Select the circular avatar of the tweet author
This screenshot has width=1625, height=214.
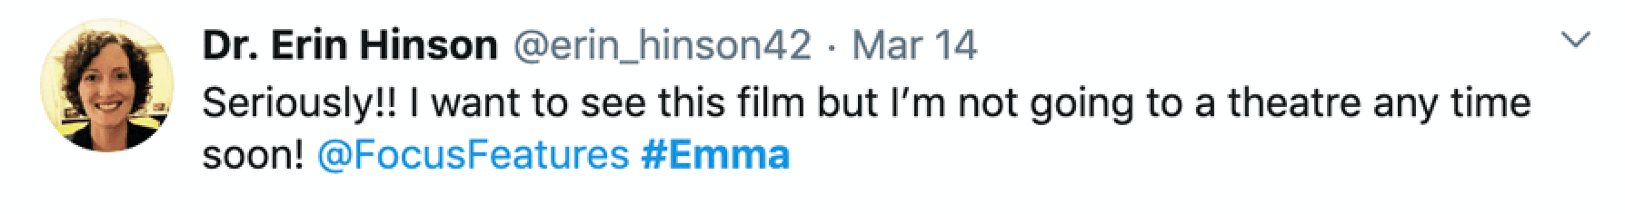(107, 85)
